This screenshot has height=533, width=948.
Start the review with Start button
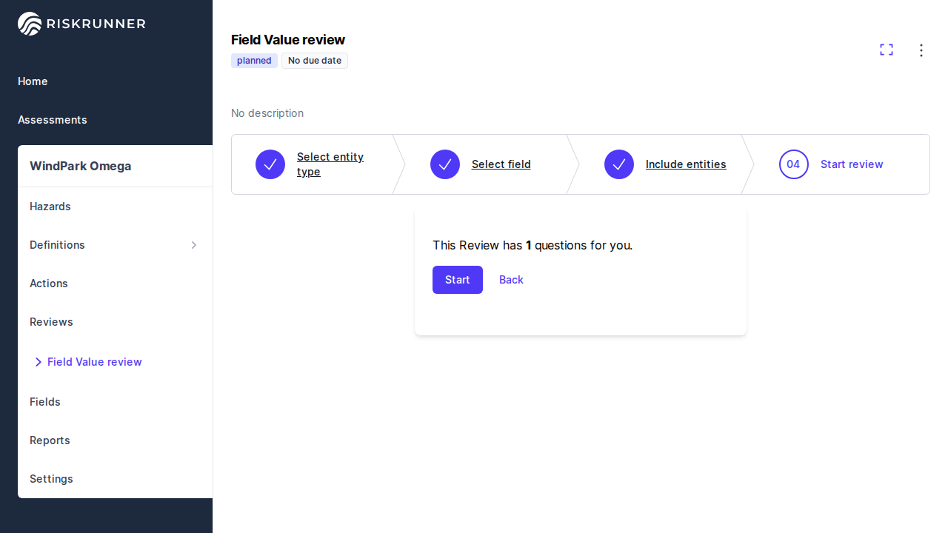click(457, 280)
